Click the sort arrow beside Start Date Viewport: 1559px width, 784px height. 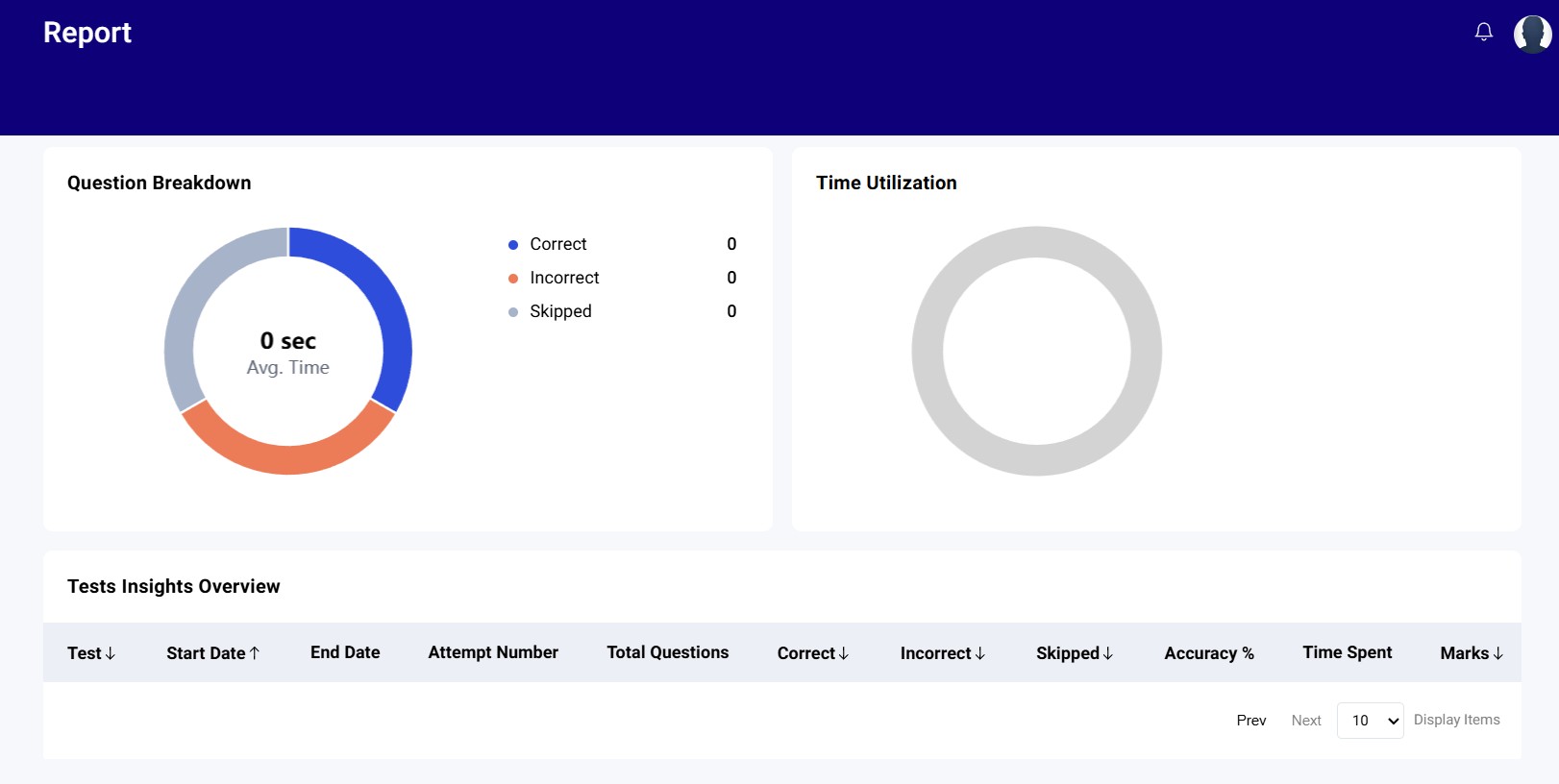point(255,653)
